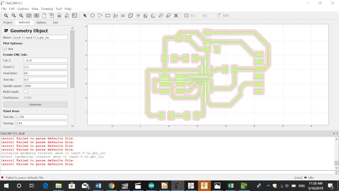This screenshot has height=191, width=339.
Task: Expand the left panel scroll-down arrow
Action: pos(72,126)
